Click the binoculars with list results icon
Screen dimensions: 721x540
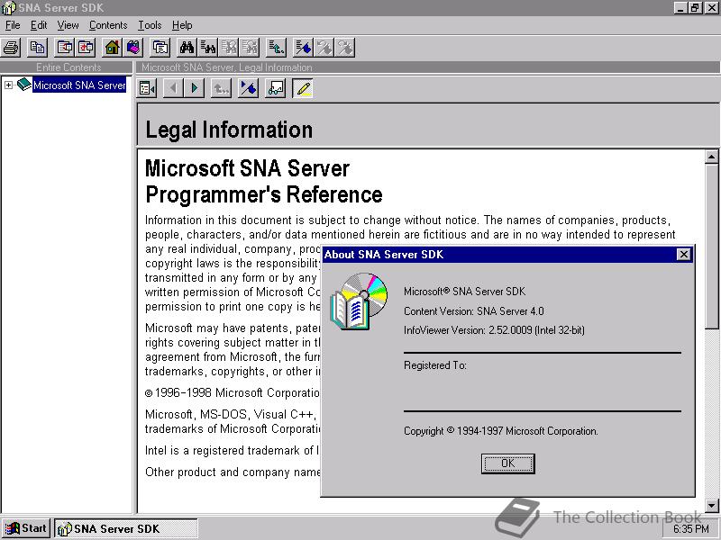click(x=208, y=48)
